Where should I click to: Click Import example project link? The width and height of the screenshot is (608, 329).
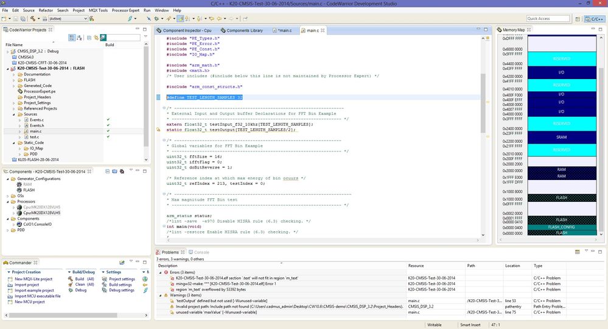pyautogui.click(x=30, y=290)
